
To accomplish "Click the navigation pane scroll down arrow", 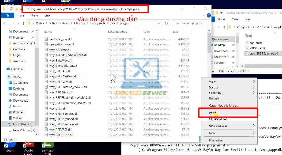I will (x=37, y=134).
